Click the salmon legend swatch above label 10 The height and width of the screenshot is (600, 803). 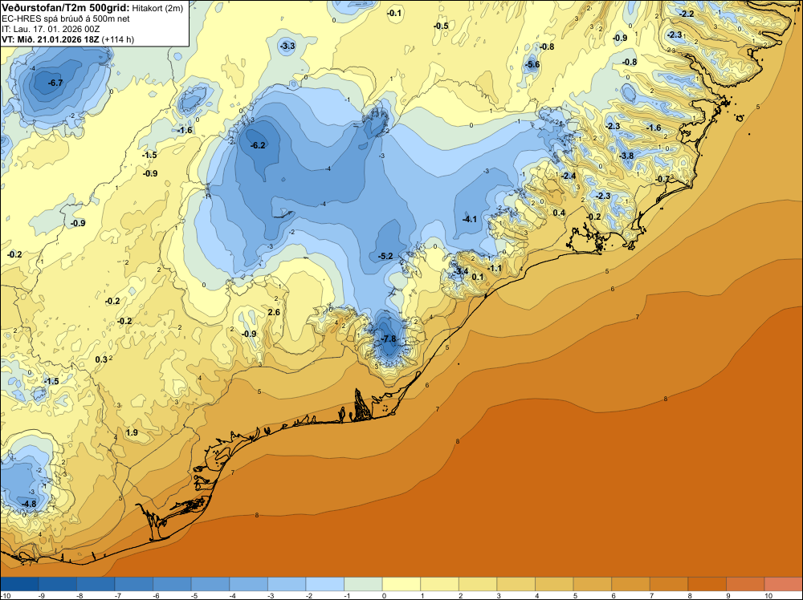(784, 584)
